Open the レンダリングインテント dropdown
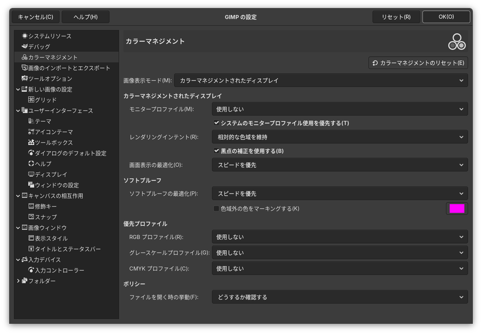482x334 pixels. [340, 137]
